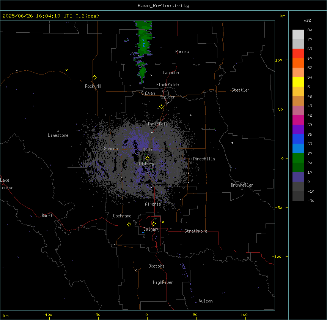This screenshot has height=320, width=327.
Task: Click the Limestone label
Action: pos(58,135)
